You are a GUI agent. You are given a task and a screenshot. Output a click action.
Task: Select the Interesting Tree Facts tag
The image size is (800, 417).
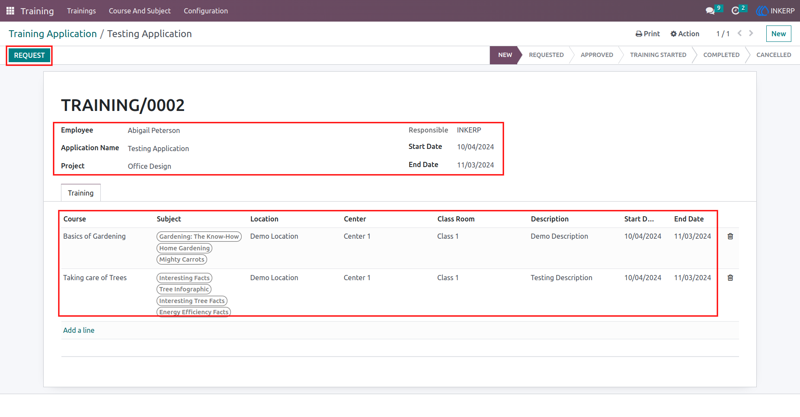(x=192, y=301)
